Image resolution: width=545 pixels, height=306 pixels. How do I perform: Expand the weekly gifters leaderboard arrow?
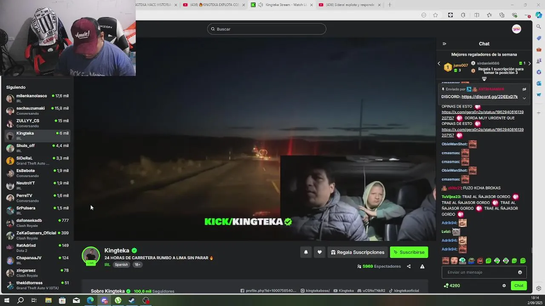point(484,79)
